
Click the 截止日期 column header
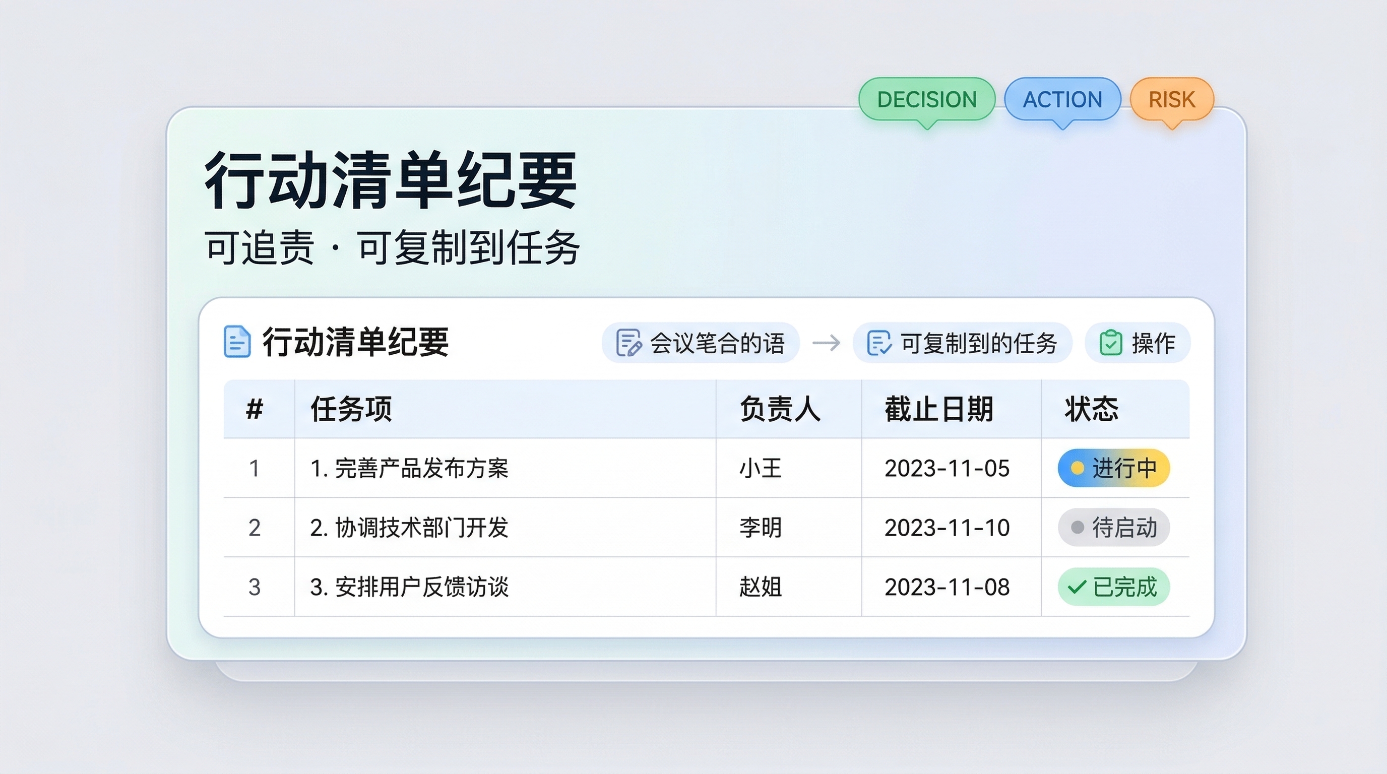pyautogui.click(x=938, y=409)
